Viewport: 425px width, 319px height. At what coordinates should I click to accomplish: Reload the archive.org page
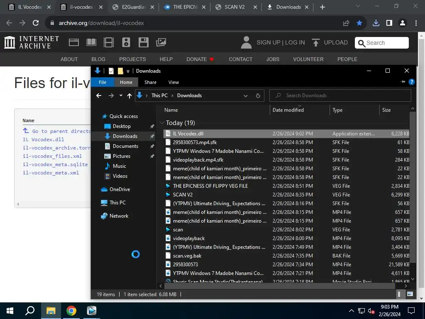(x=36, y=23)
